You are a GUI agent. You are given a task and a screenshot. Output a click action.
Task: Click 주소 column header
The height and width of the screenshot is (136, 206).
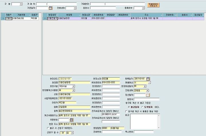tap(146, 15)
